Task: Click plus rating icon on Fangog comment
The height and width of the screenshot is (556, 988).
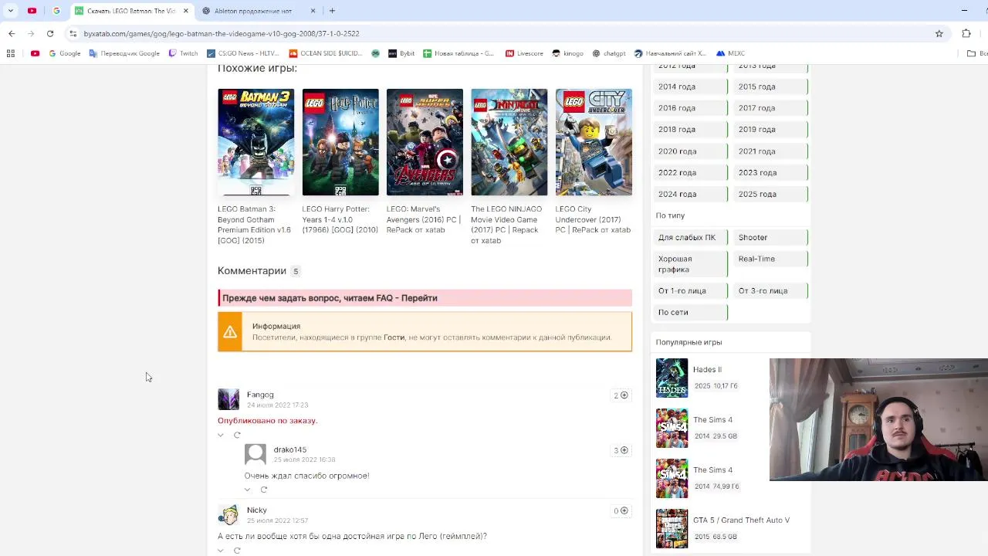Action: click(x=624, y=395)
